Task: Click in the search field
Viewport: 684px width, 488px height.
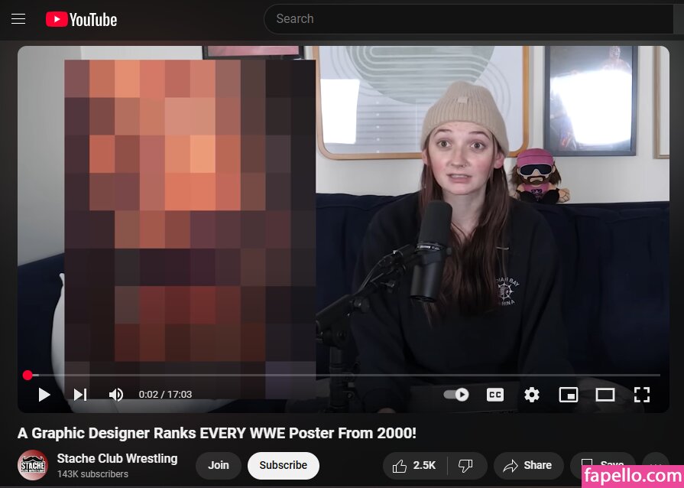Action: pos(466,19)
